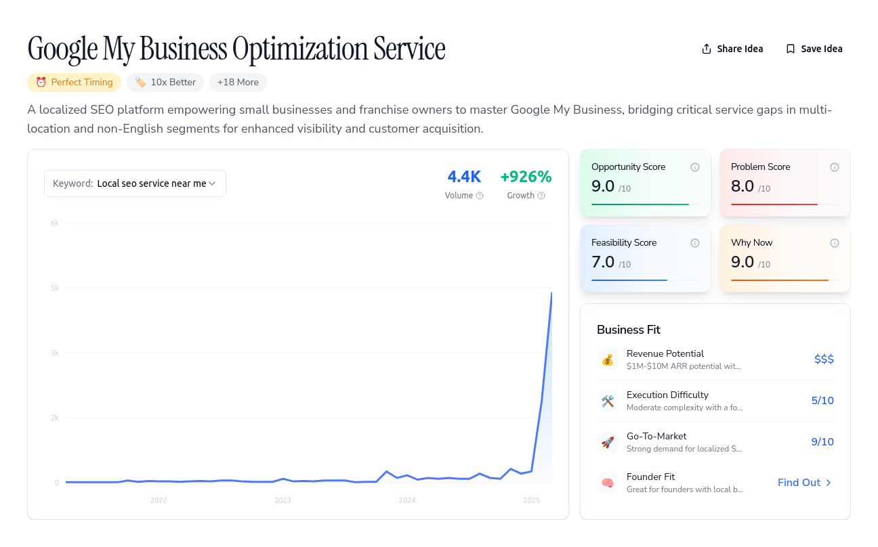Click the alarm clock icon in Perfect Timing
Viewport: 878px width, 547px height.
click(41, 83)
